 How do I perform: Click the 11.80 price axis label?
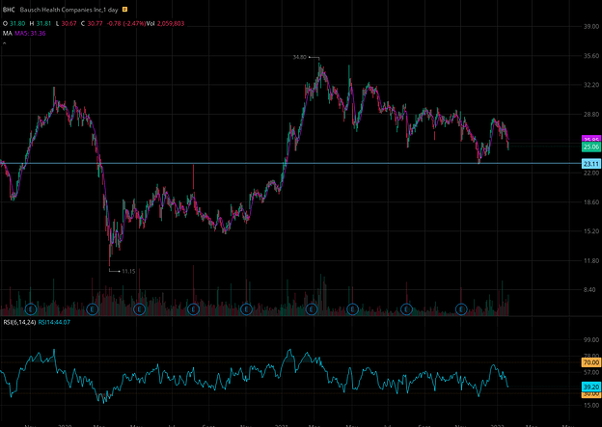[x=591, y=260]
